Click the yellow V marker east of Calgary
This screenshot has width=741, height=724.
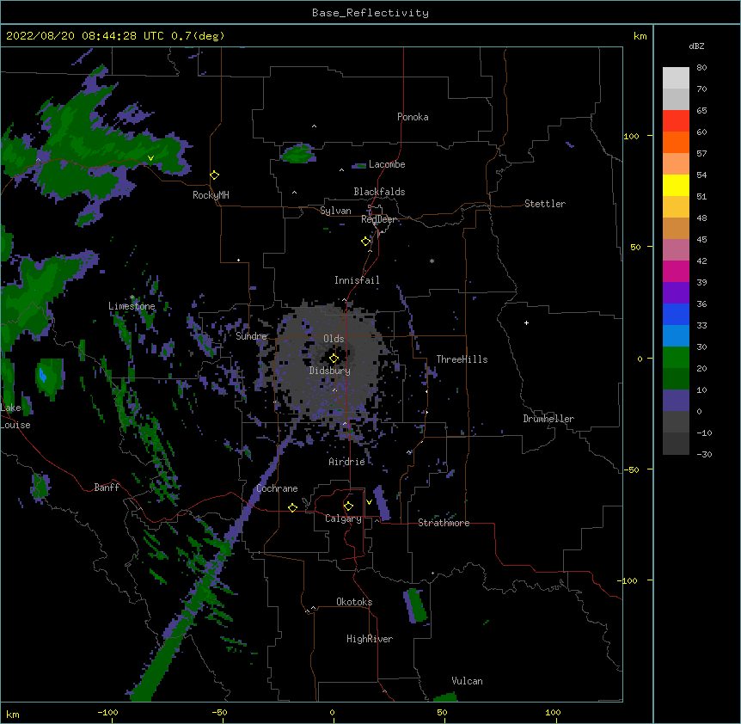[x=369, y=502]
